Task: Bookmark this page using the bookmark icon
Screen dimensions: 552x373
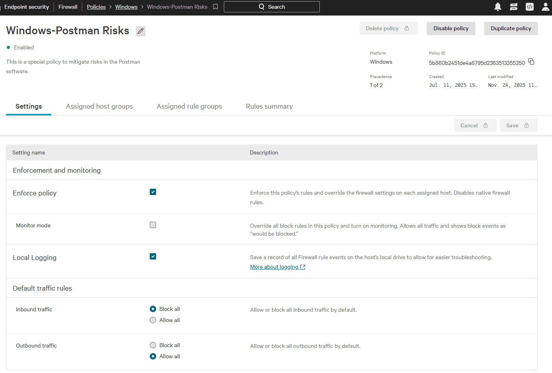Action: tap(215, 6)
